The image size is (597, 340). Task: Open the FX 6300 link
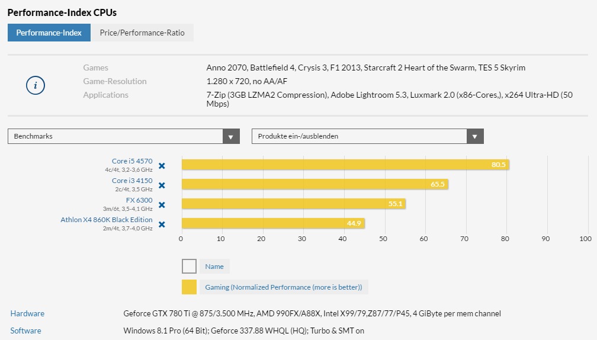(139, 200)
